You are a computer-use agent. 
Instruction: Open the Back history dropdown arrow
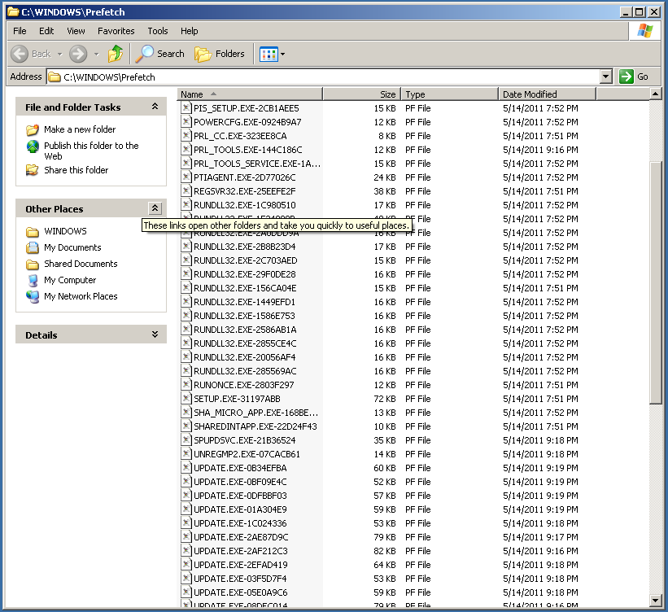click(x=59, y=55)
